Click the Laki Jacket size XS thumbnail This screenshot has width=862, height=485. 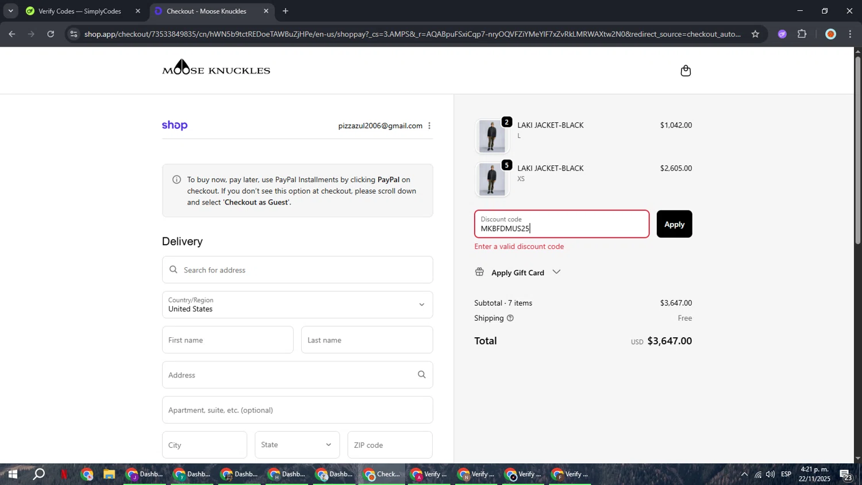click(492, 179)
